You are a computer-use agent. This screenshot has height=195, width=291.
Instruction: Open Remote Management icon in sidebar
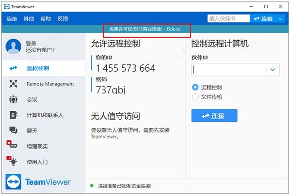(14, 84)
